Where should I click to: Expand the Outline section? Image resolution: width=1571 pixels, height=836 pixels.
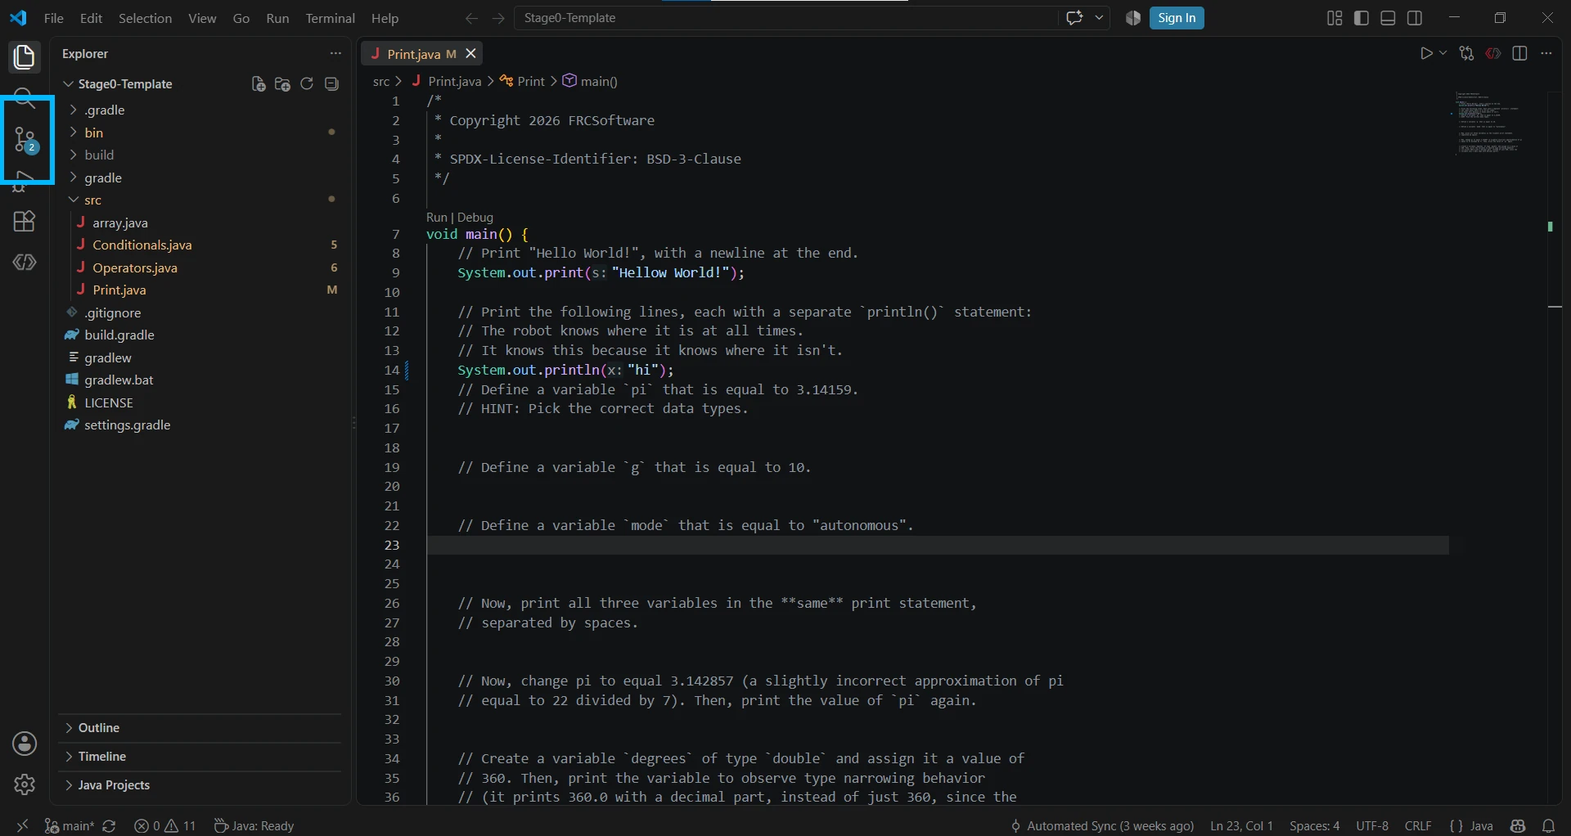(200, 728)
